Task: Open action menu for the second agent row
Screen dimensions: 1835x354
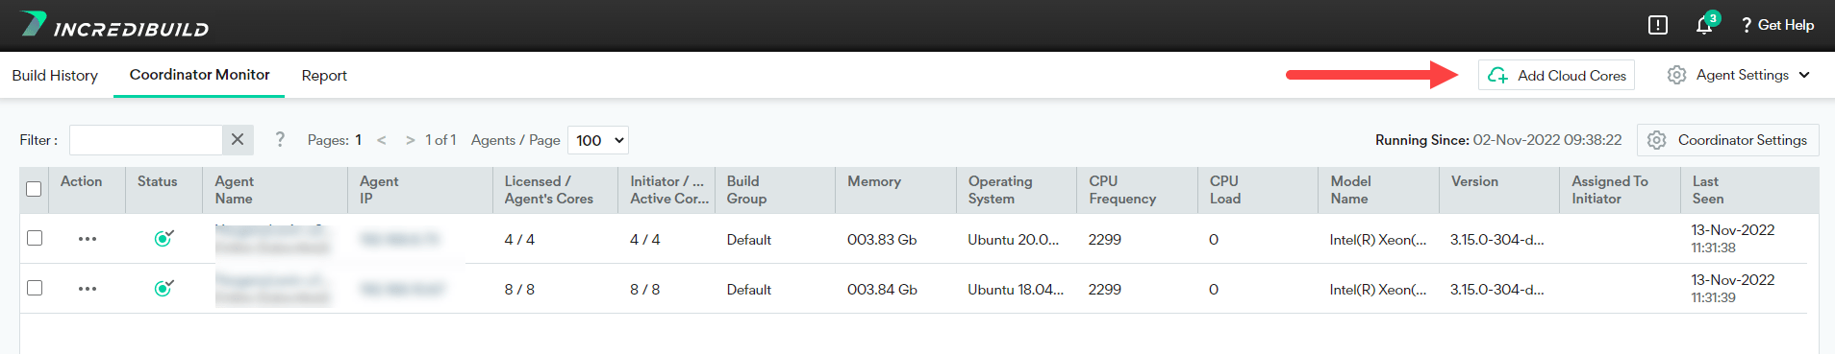Action: pyautogui.click(x=88, y=289)
